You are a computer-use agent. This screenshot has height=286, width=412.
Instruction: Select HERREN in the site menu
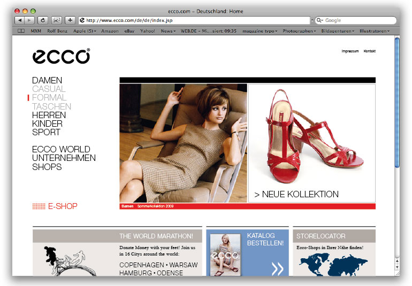(x=49, y=115)
